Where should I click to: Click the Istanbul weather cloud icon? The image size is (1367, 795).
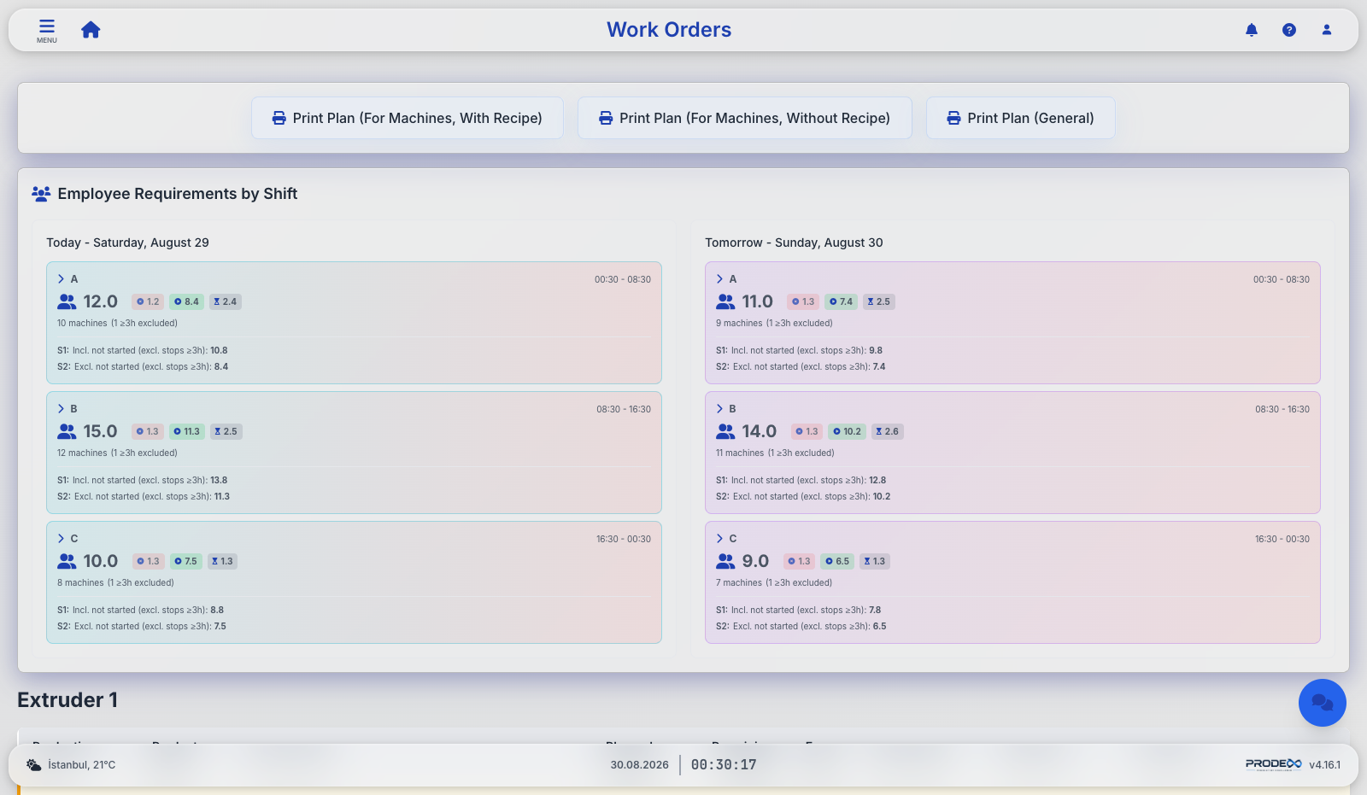pos(33,765)
